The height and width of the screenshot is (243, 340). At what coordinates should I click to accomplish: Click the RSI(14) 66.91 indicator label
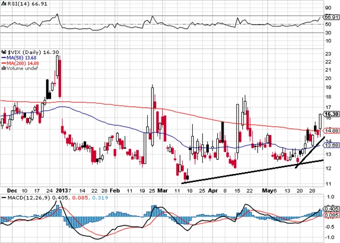coord(28,4)
